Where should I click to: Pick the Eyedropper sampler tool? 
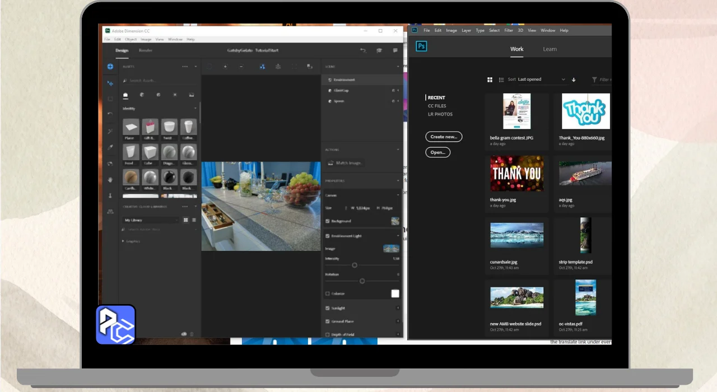click(x=110, y=147)
